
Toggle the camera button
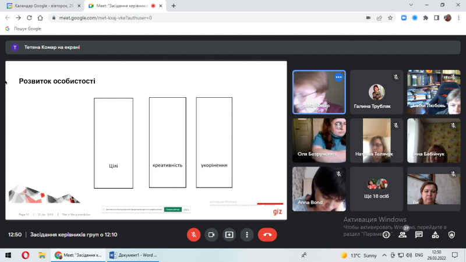point(211,235)
